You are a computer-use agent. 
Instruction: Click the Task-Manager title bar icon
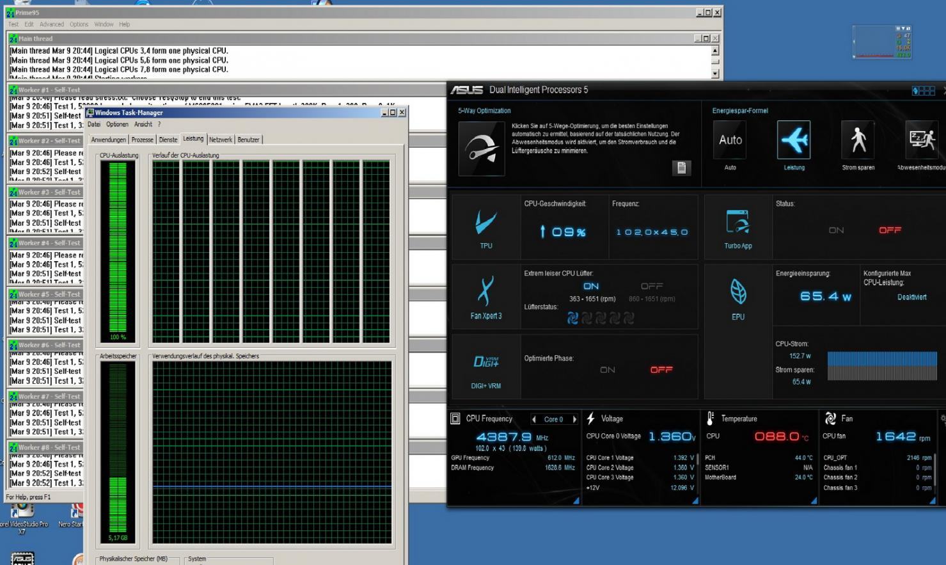[90, 113]
